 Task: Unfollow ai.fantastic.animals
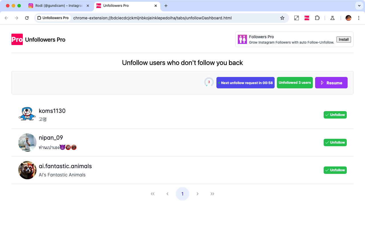click(x=335, y=170)
